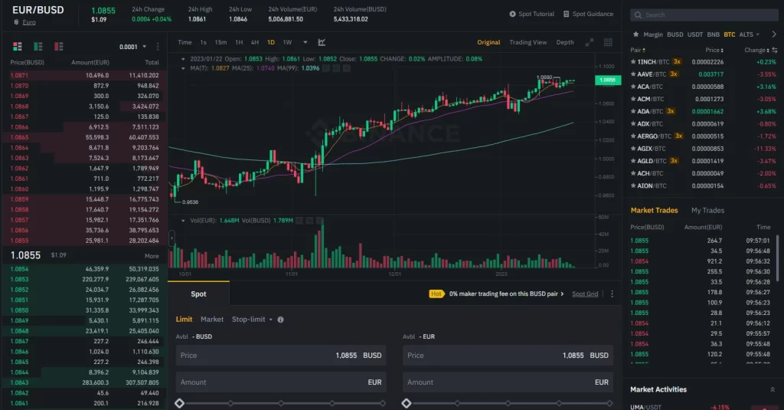Collapse the OHLC info line on the chart
This screenshot has width=784, height=410.
[183, 59]
